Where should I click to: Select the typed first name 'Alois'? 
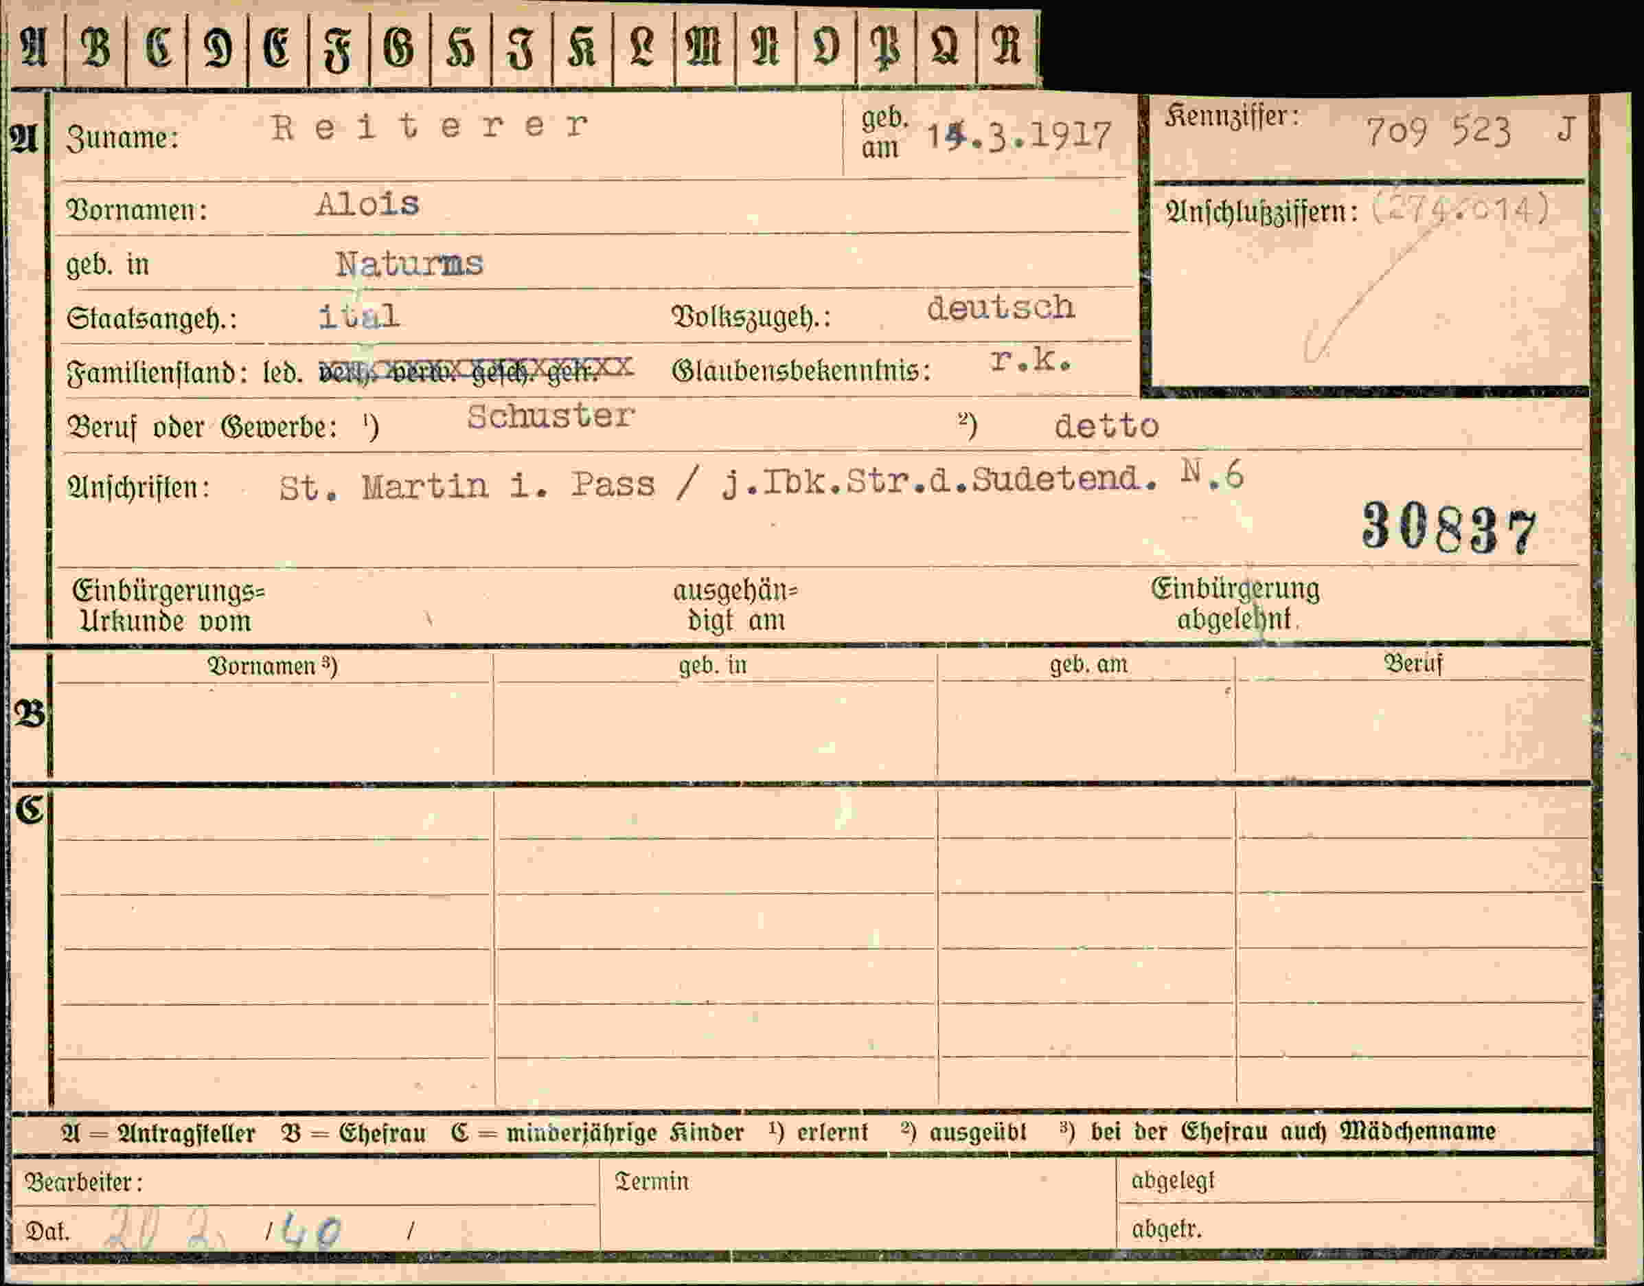[x=368, y=204]
